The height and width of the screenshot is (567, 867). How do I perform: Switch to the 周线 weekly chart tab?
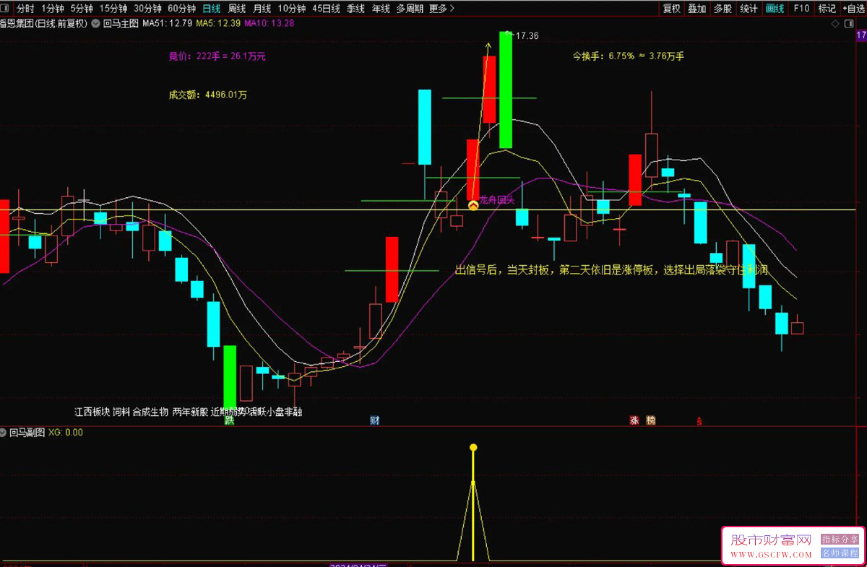point(237,9)
